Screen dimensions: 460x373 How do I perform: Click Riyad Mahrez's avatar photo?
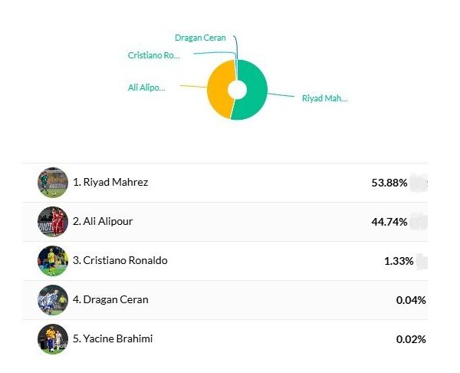pyautogui.click(x=53, y=183)
